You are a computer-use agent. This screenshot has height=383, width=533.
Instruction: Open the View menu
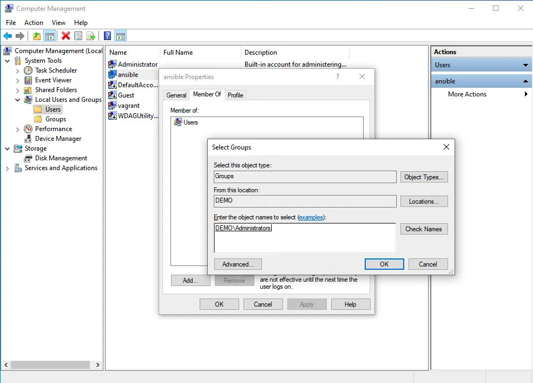58,22
